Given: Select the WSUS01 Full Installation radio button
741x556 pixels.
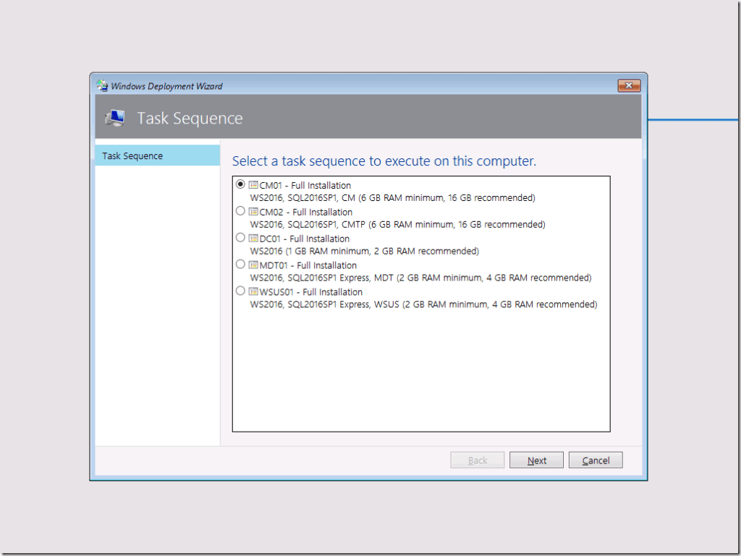Looking at the screenshot, I should [240, 291].
